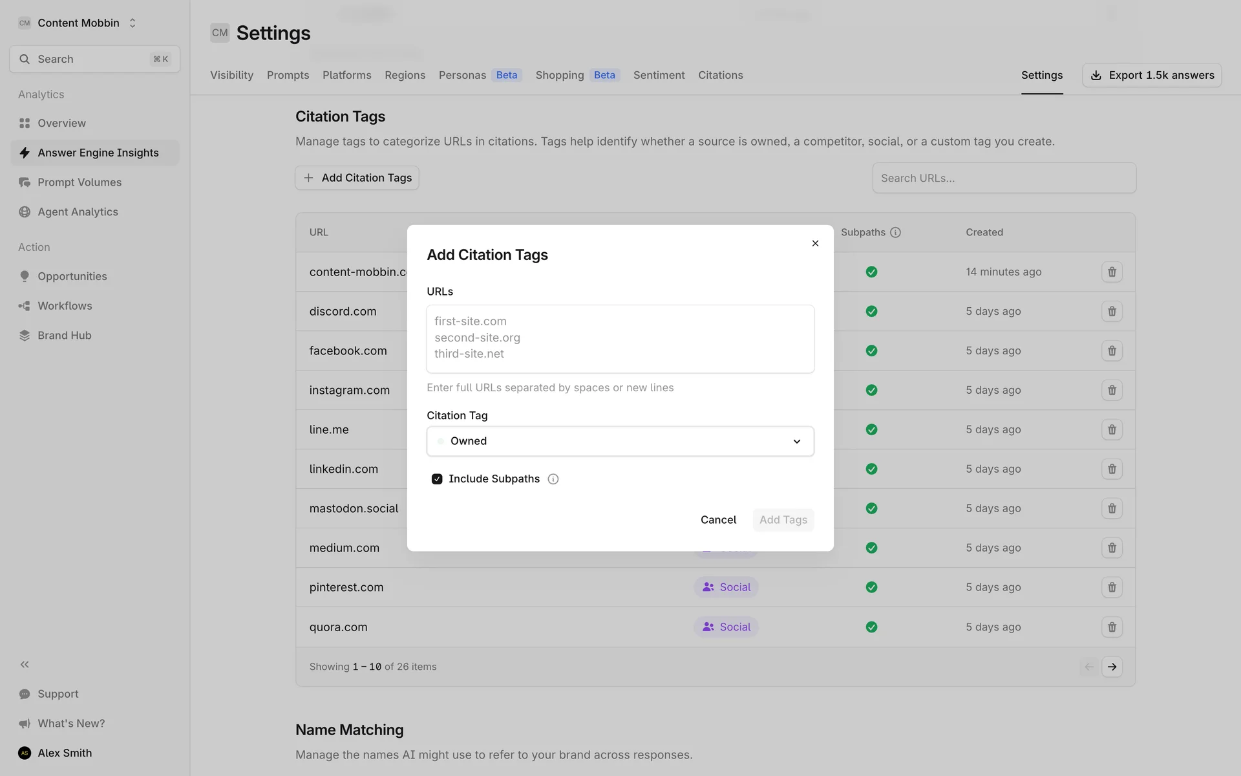This screenshot has height=776, width=1241.
Task: Open the Citation Tag Owned dropdown
Action: tap(620, 441)
